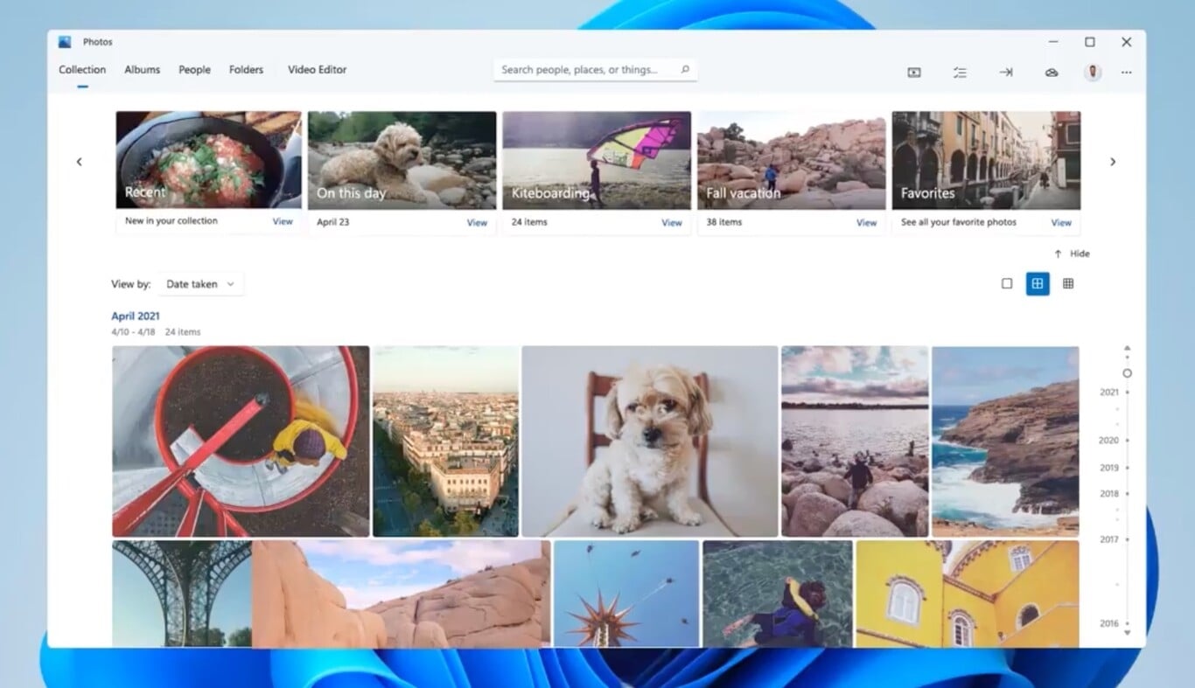Click the '24 items' text under Kiteboarding
Screen dimensions: 1195x688
(x=529, y=222)
